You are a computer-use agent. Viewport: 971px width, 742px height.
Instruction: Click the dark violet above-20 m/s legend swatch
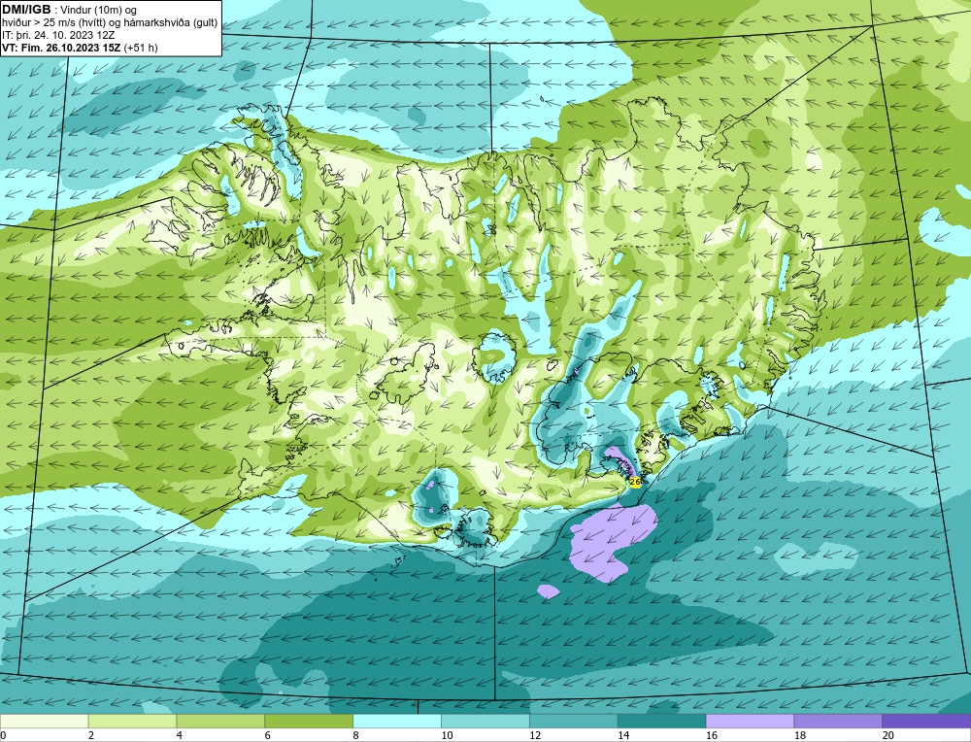click(x=926, y=721)
